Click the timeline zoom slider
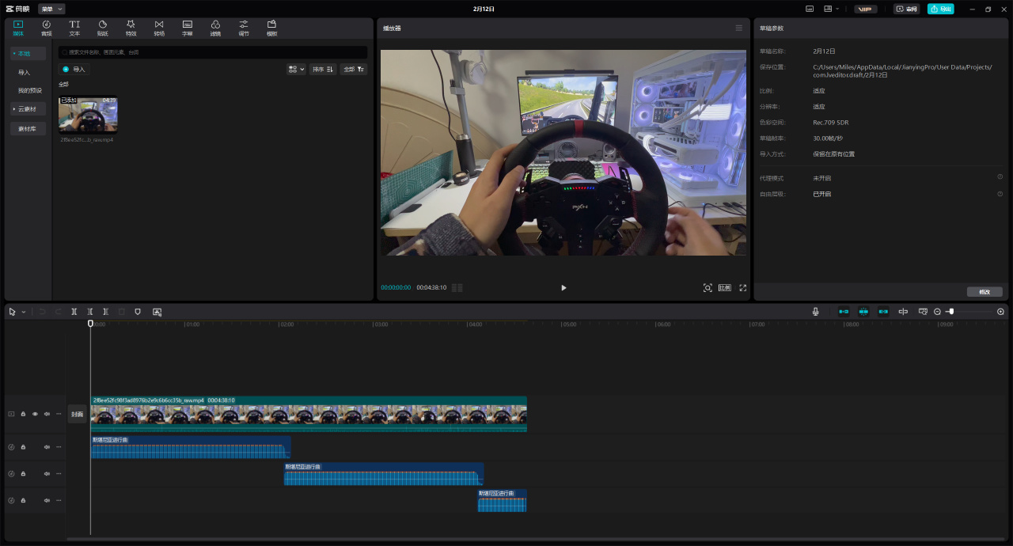The image size is (1013, 546). click(x=951, y=312)
